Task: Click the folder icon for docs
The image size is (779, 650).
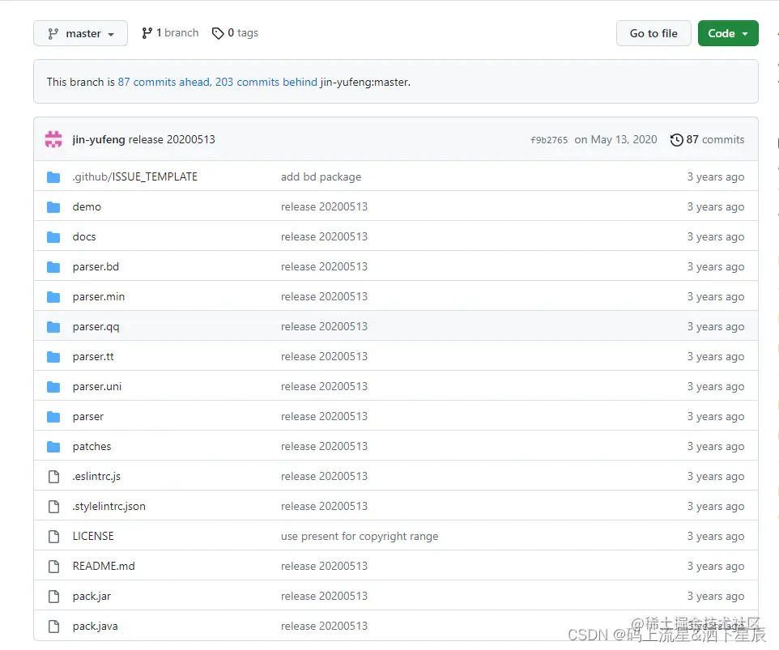Action: 53,237
